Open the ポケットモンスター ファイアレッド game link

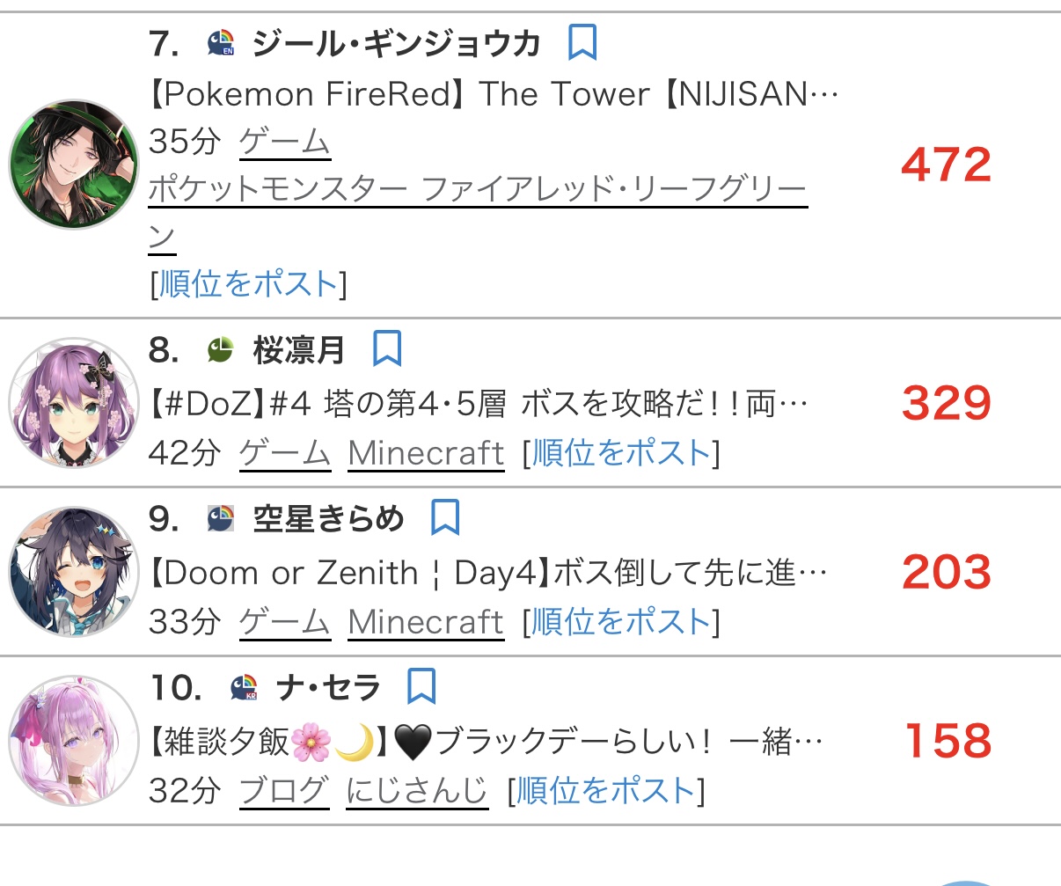[x=477, y=189]
